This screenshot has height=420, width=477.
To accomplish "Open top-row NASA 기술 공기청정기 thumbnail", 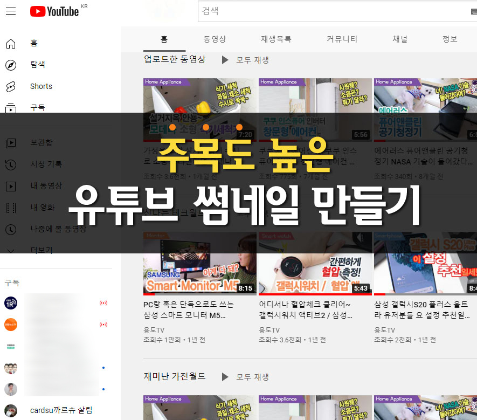I will click(425, 110).
